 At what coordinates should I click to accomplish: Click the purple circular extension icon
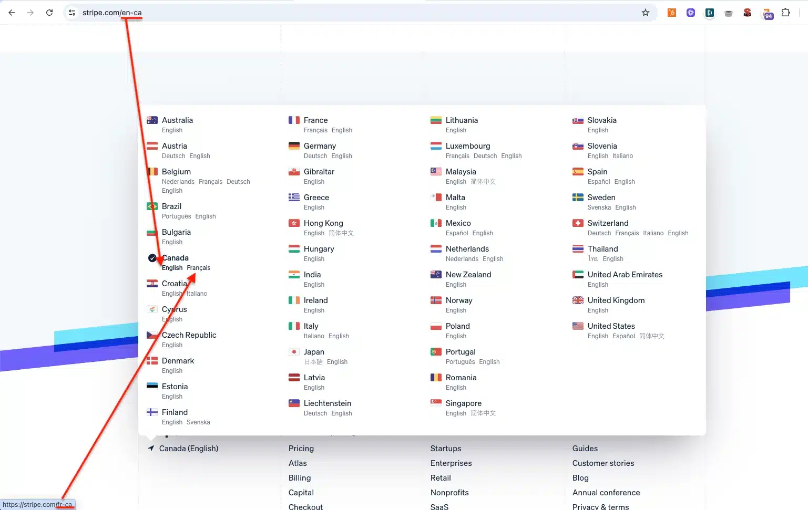[691, 13]
